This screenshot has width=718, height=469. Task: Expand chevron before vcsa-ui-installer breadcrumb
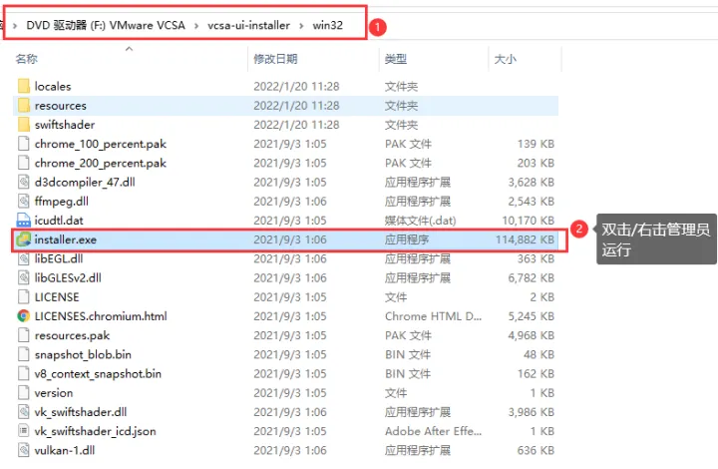196,26
